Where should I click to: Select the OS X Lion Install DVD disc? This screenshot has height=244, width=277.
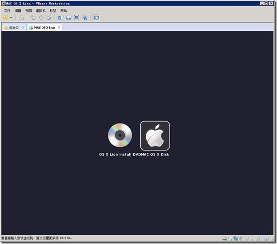[x=120, y=135]
